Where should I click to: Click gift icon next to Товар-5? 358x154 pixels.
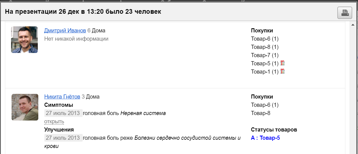[282, 63]
